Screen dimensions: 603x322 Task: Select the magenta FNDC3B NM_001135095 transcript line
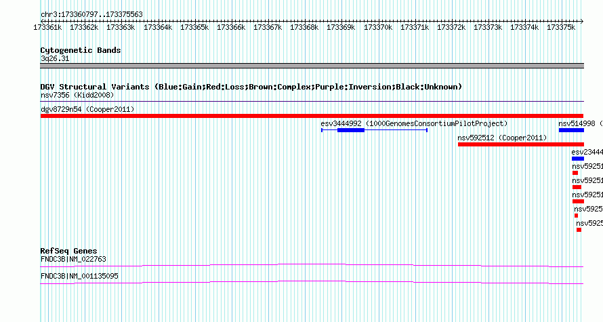312,283
